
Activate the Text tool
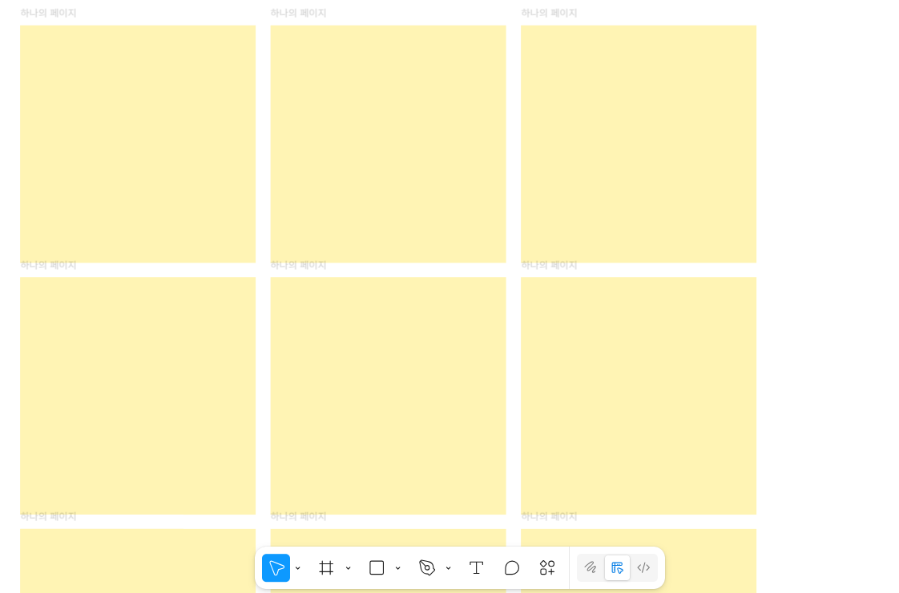coord(477,568)
